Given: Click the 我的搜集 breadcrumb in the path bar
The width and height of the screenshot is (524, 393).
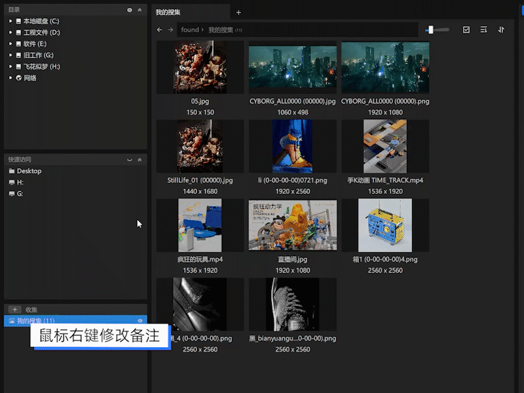Looking at the screenshot, I should coord(221,29).
